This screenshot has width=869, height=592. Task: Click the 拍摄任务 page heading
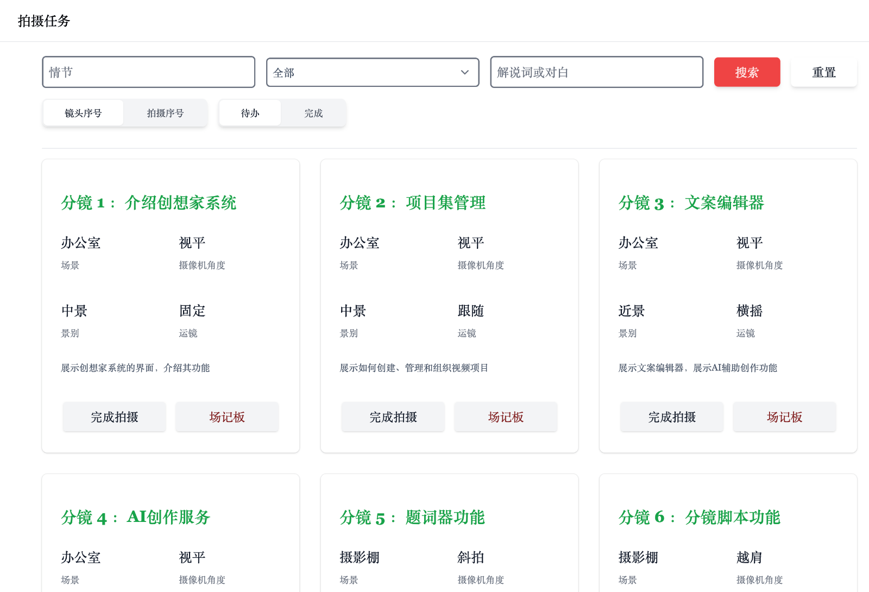[x=43, y=21]
